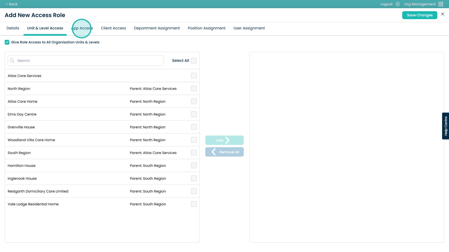Image resolution: width=449 pixels, height=252 pixels.
Task: Open the Help Centre side tab
Action: [445, 126]
